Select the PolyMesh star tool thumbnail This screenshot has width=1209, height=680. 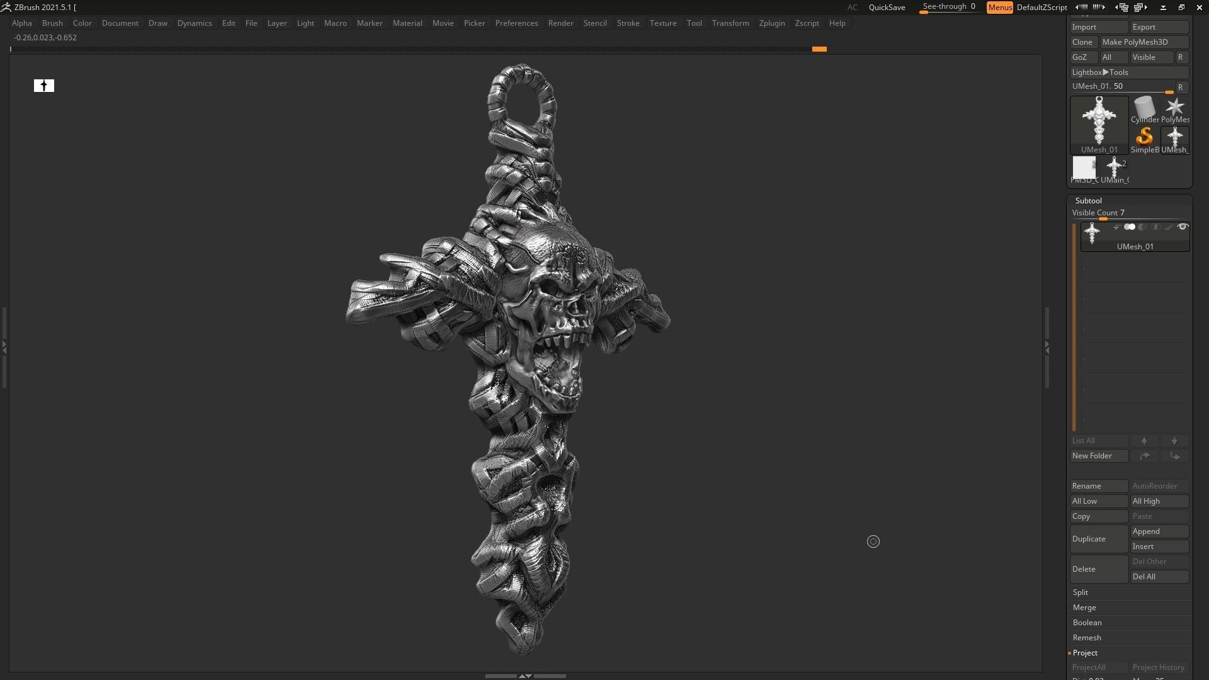[1174, 110]
